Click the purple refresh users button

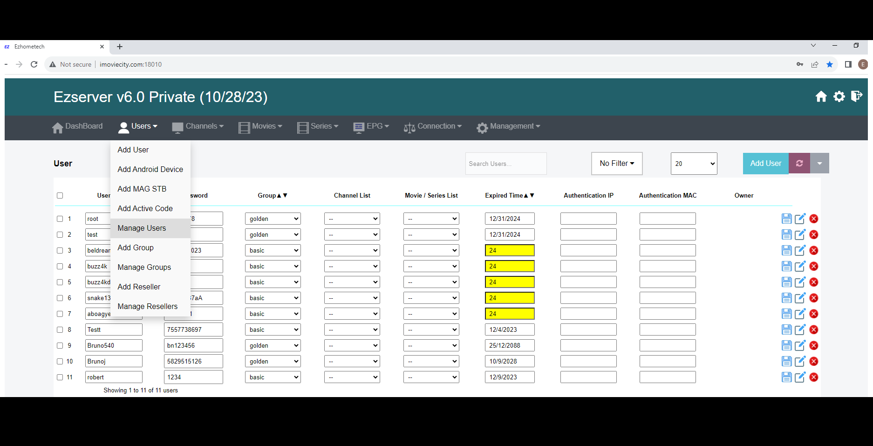click(x=799, y=163)
